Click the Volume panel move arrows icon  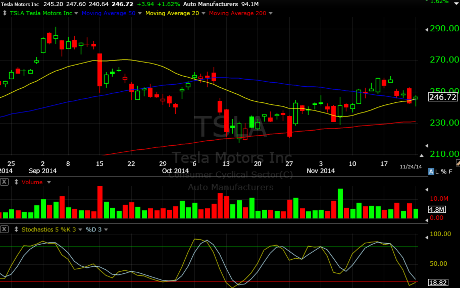coord(16,182)
